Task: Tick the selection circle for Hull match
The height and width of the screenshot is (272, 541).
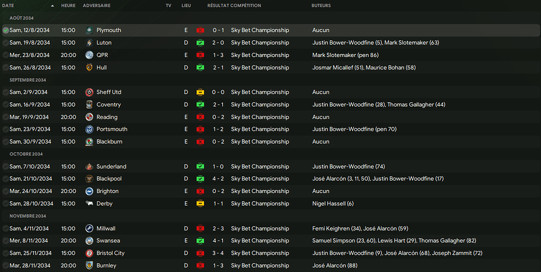Action: pos(5,68)
